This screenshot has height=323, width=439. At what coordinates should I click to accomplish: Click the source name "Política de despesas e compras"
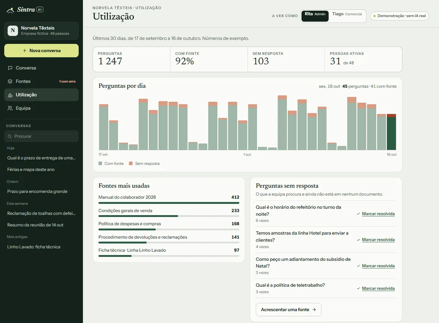click(x=130, y=224)
